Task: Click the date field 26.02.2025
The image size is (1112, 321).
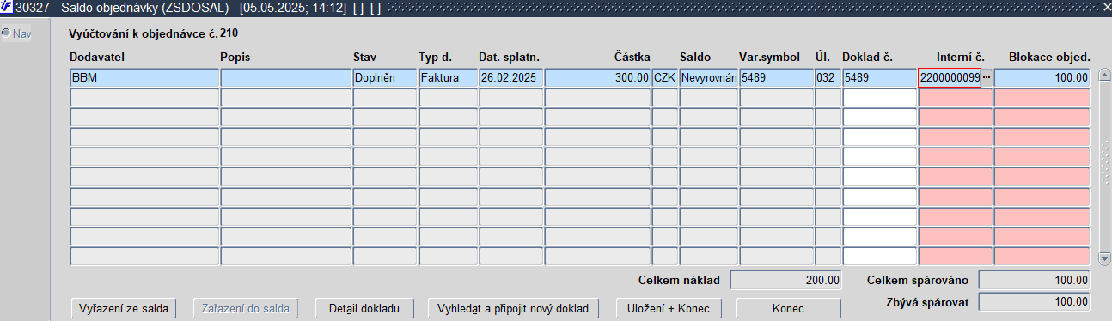Action: tap(510, 77)
